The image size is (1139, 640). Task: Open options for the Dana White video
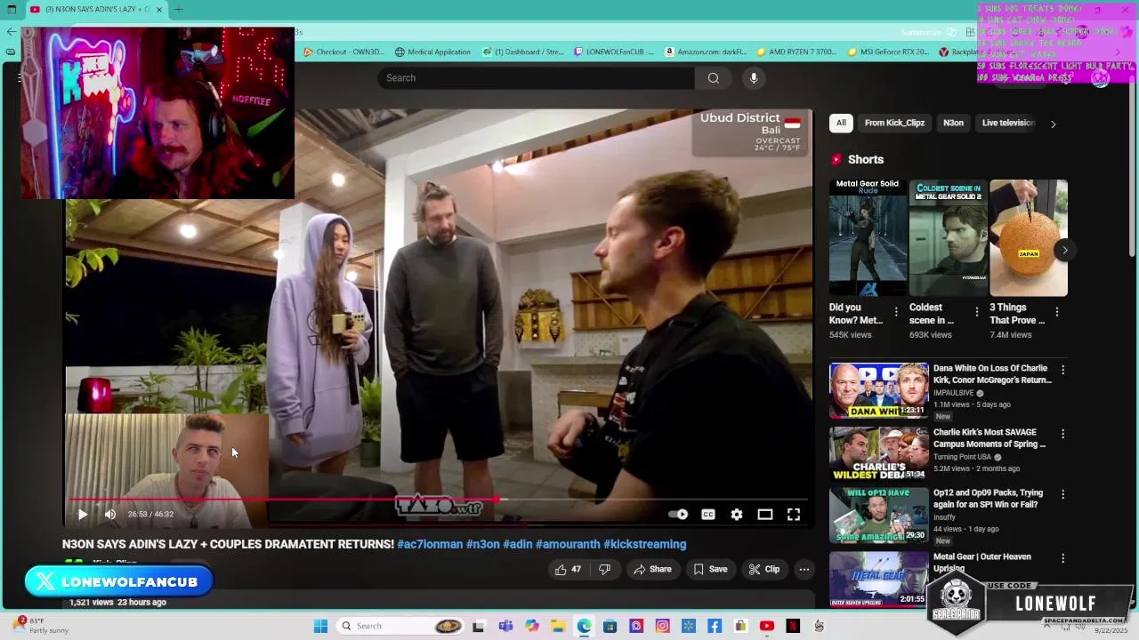(1062, 370)
